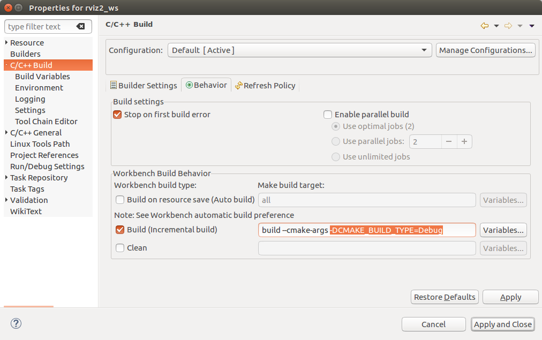Decrease parallel jobs with the minus button
This screenshot has height=340, width=542.
click(449, 142)
